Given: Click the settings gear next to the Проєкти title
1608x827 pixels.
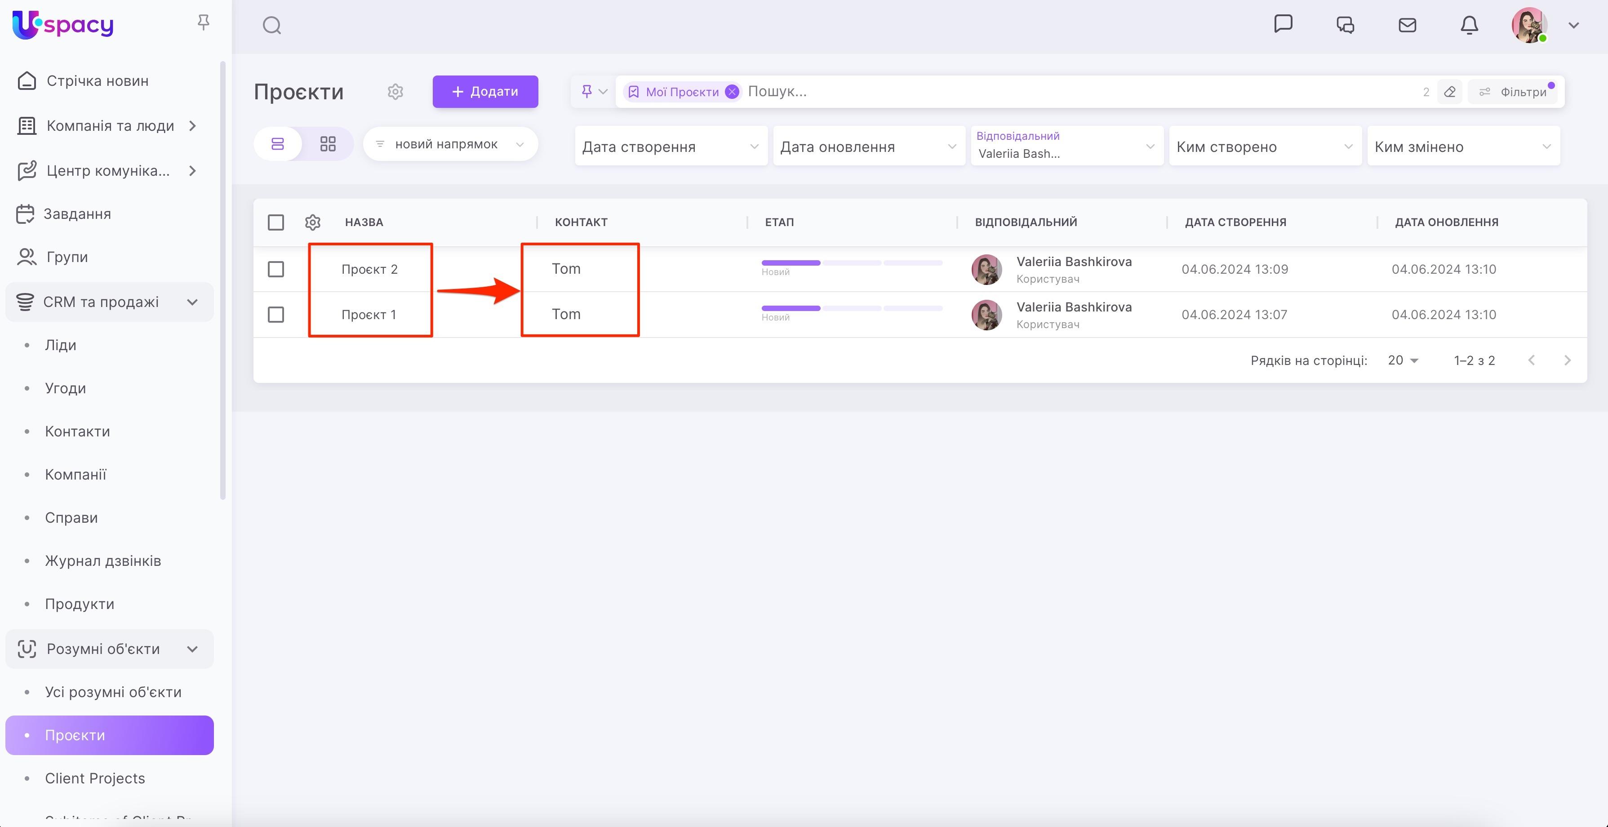Looking at the screenshot, I should tap(395, 92).
